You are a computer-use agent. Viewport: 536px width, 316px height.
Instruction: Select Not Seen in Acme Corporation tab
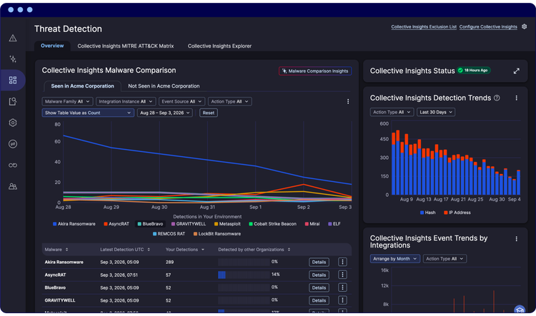click(x=164, y=86)
